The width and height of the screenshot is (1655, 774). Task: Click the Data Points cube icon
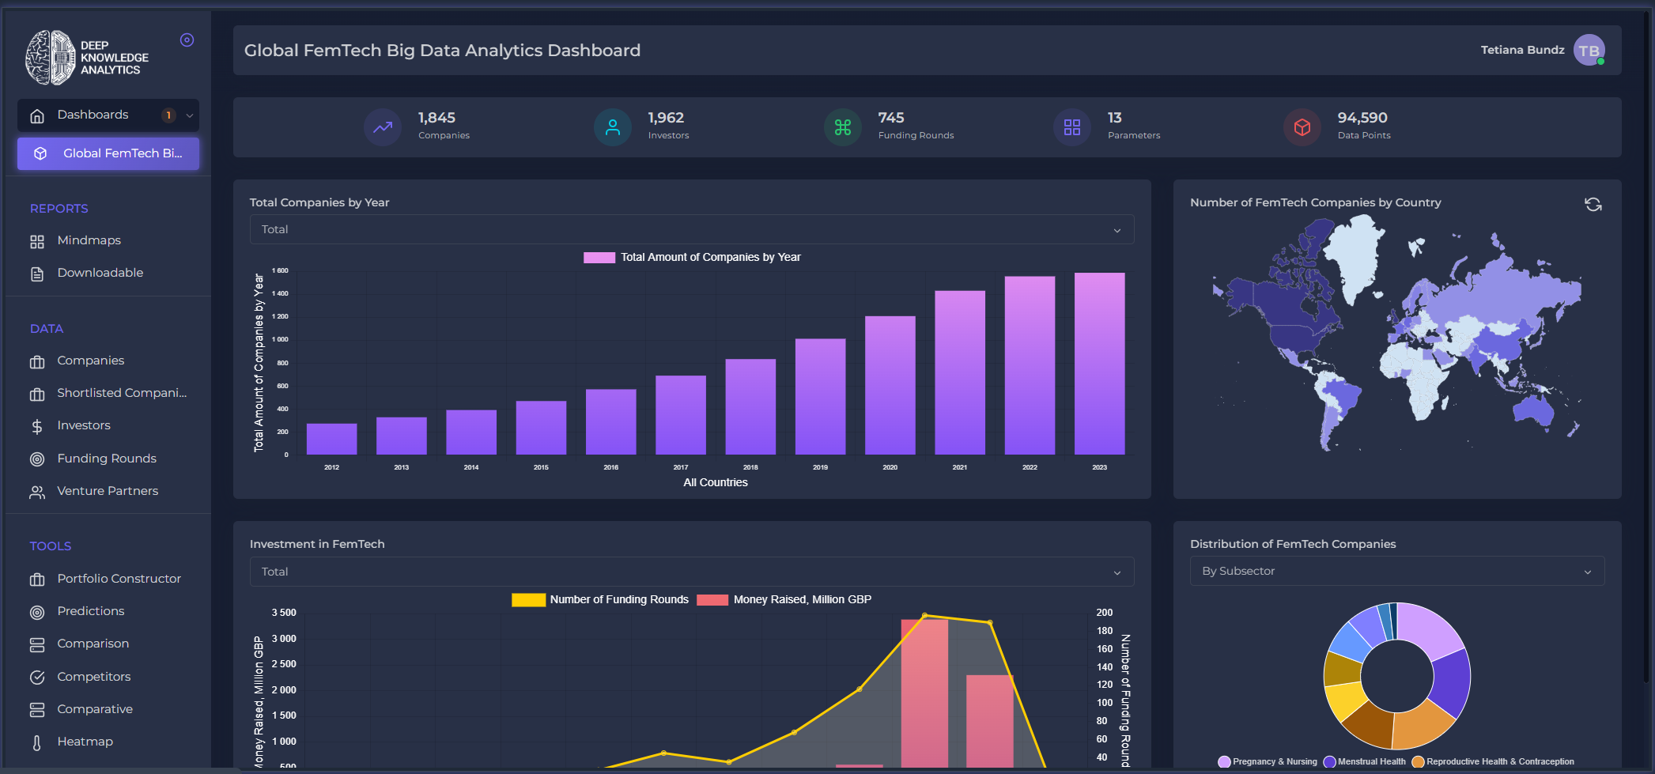[x=1302, y=127]
